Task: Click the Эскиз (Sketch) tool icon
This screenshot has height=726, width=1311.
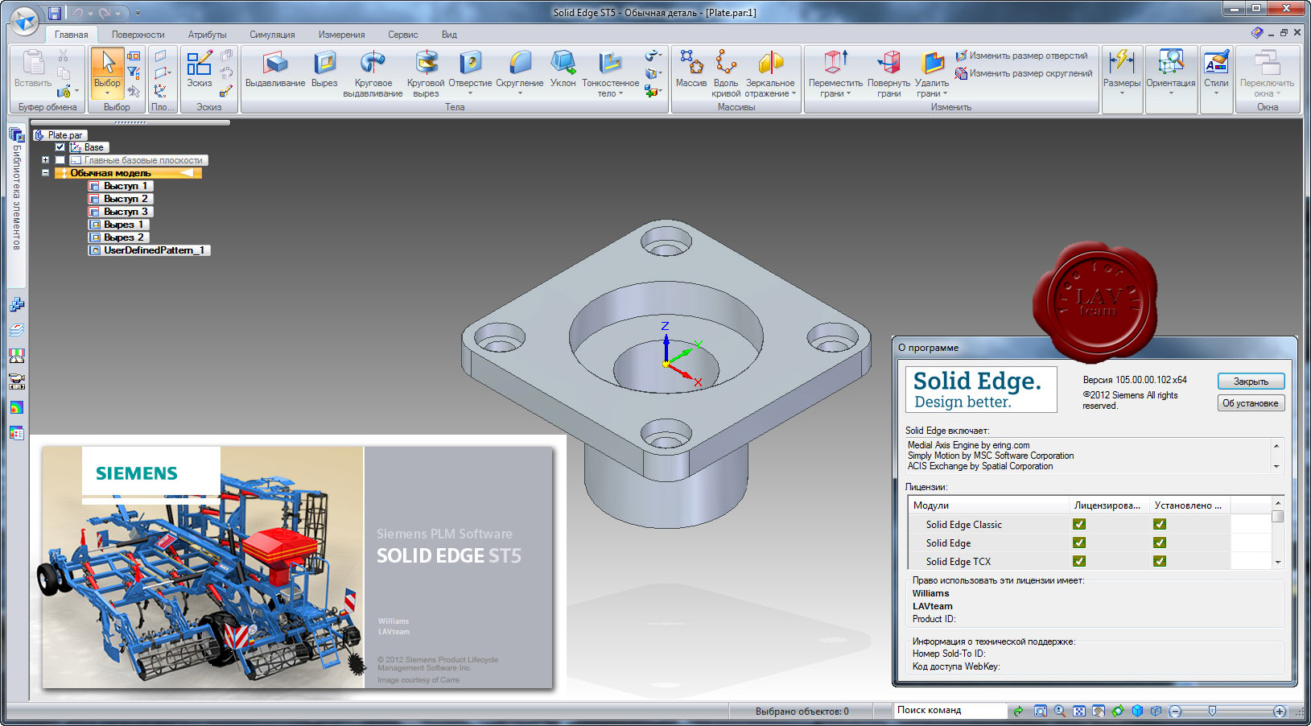Action: point(199,63)
